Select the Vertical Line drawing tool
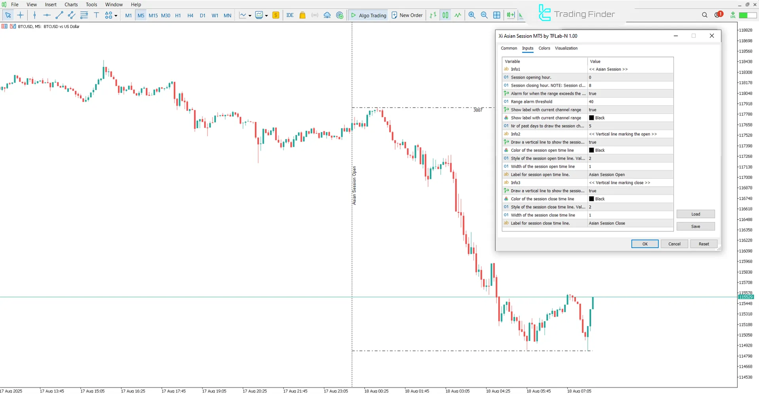 pos(35,15)
